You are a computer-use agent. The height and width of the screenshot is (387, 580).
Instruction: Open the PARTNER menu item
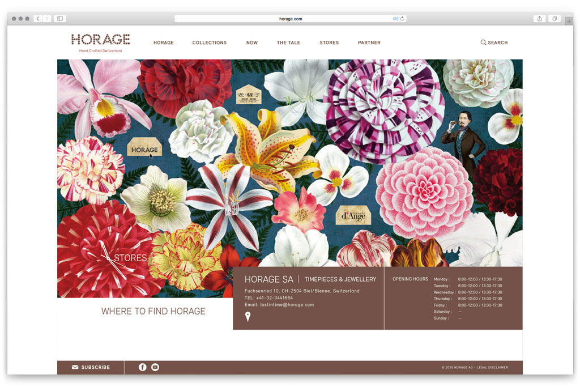369,42
